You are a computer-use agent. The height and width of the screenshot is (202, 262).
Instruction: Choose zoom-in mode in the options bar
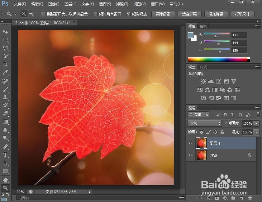coord(24,14)
